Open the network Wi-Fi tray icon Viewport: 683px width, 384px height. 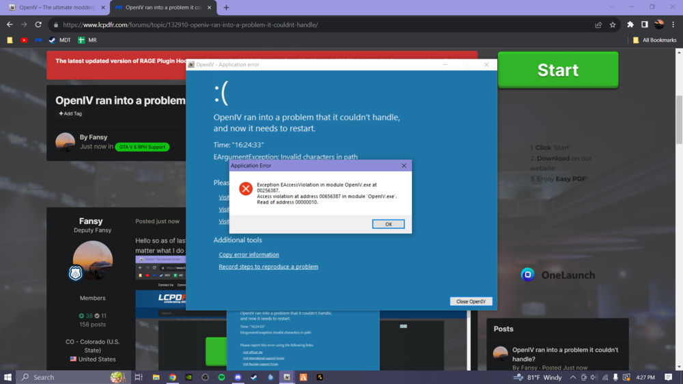coord(605,377)
